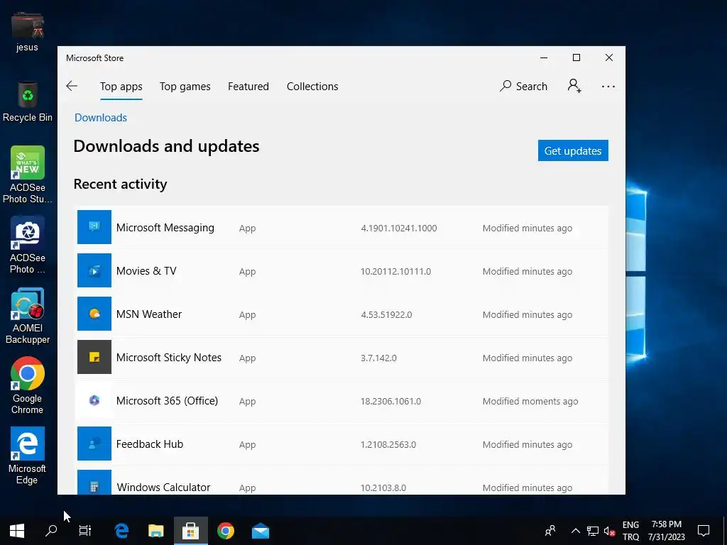Click the Windows Calculator app icon
727x545 pixels.
[94, 482]
